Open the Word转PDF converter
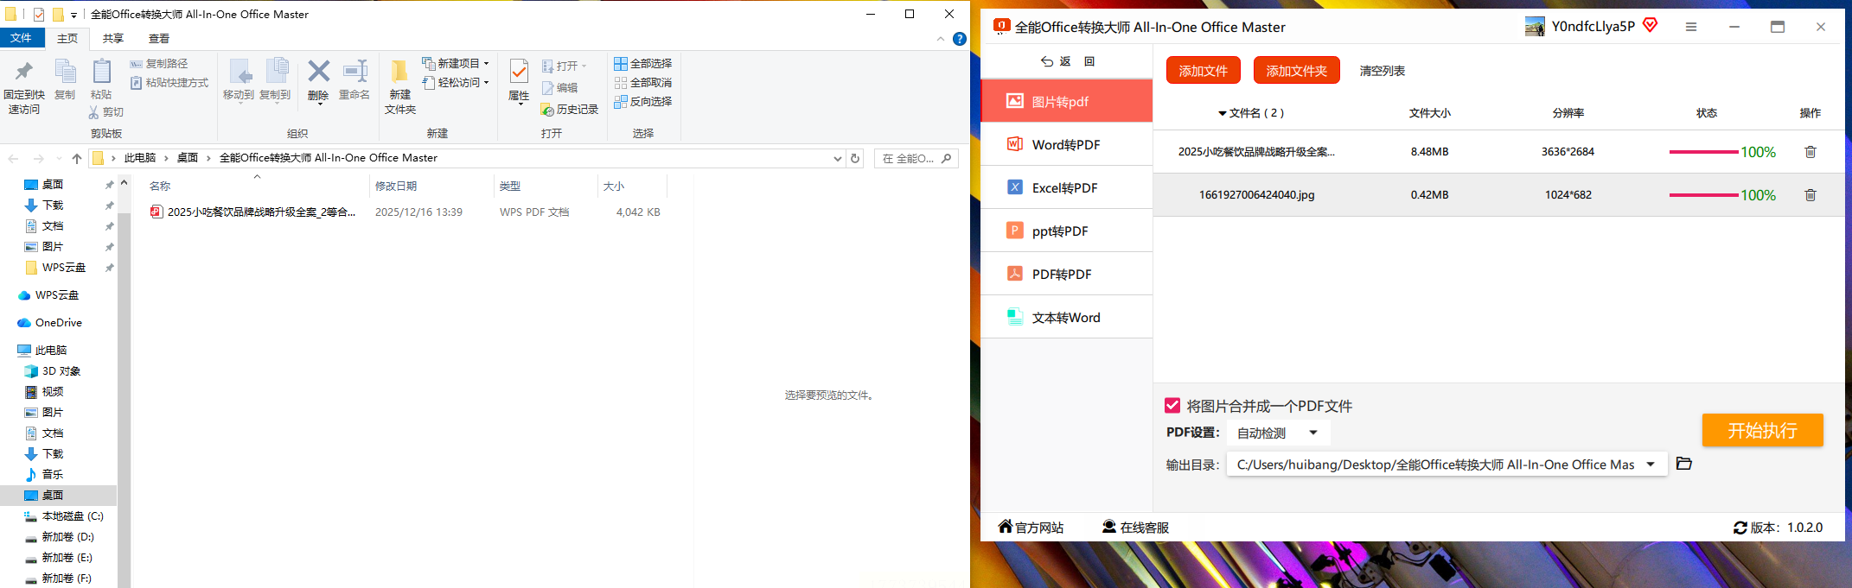 (x=1066, y=144)
